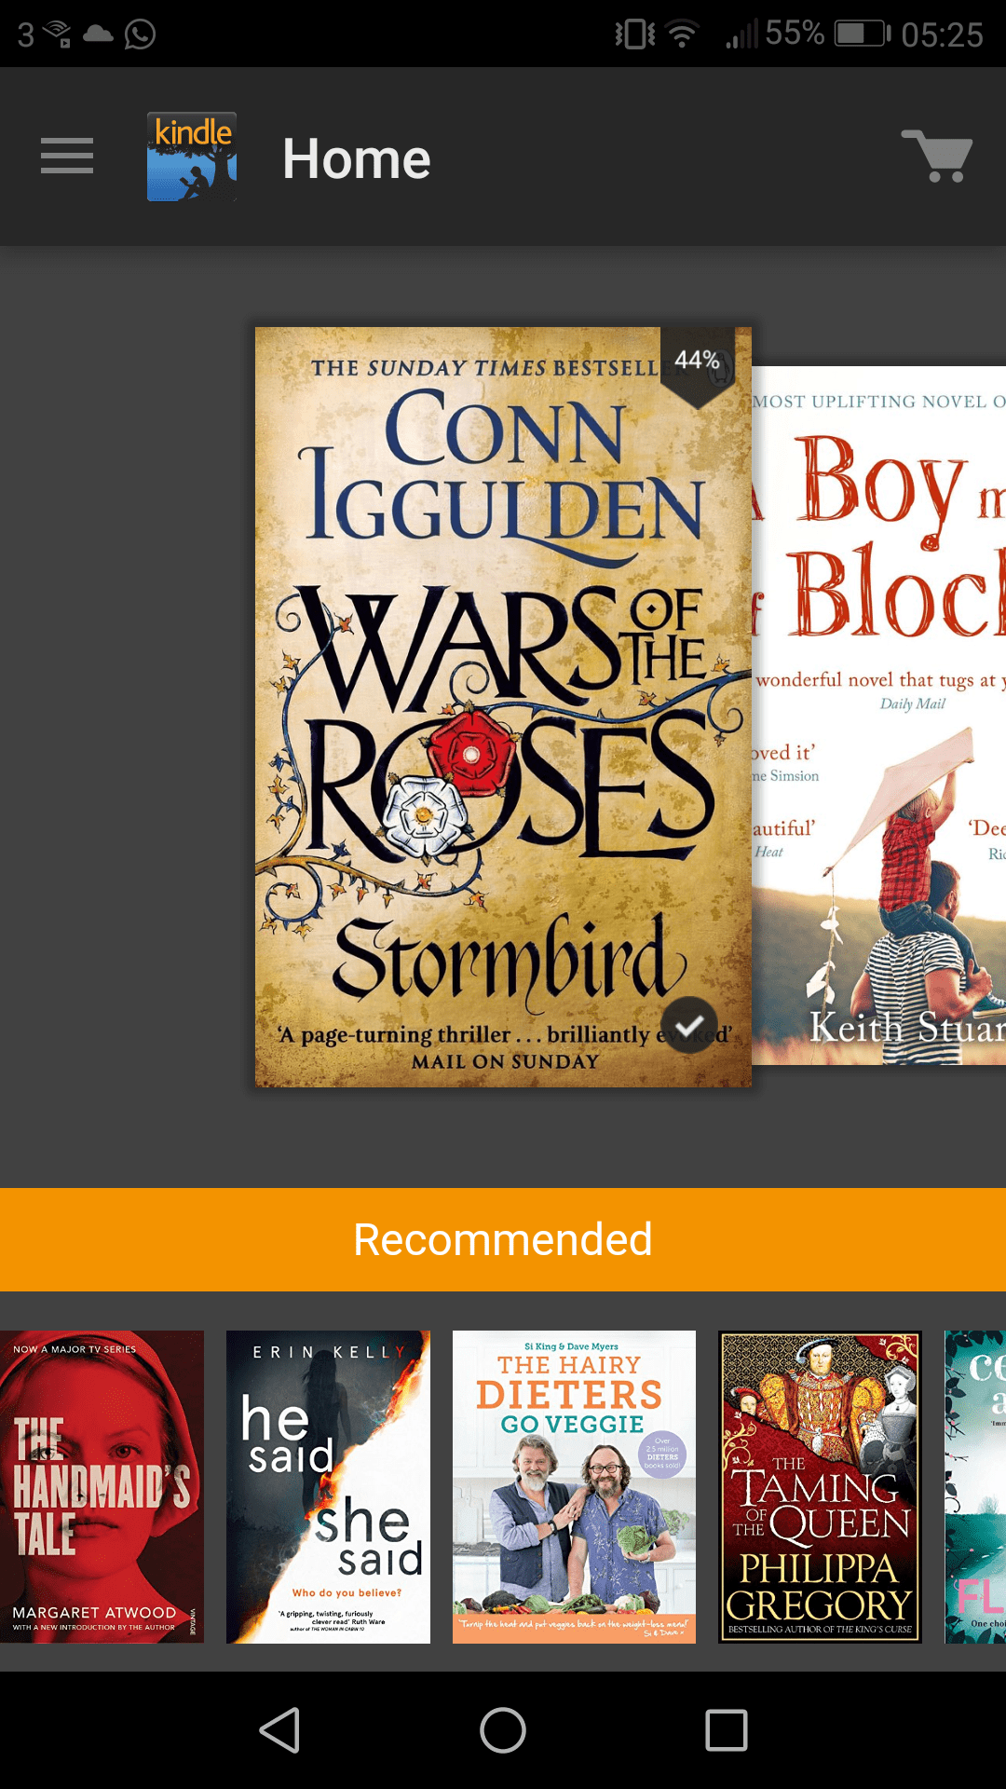1006x1789 pixels.
Task: Tap the battery indicator in status bar
Action: [863, 34]
